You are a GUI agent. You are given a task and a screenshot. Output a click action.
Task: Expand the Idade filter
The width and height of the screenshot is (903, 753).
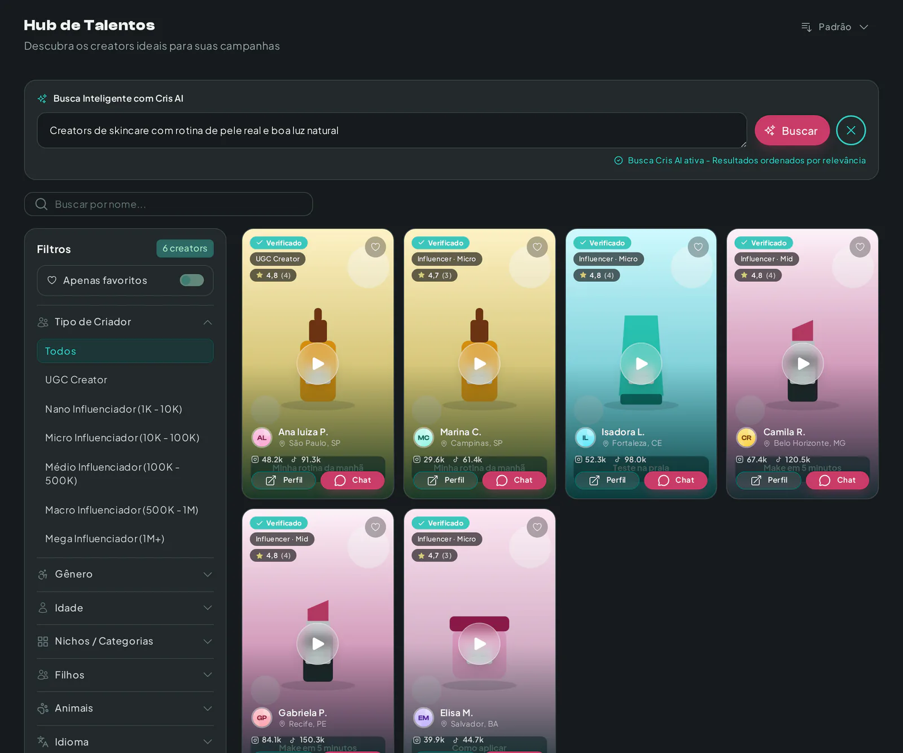[125, 608]
